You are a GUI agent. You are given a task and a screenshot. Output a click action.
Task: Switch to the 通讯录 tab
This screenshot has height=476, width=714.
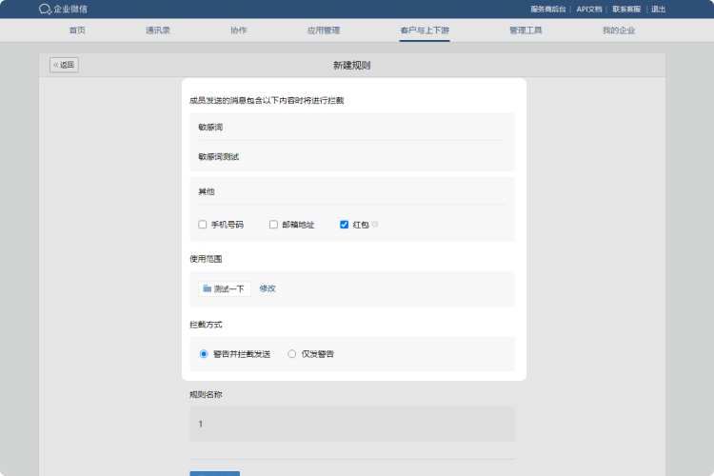pos(158,30)
